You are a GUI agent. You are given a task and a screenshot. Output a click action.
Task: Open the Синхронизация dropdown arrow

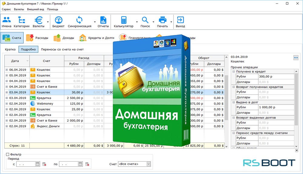pos(95,22)
